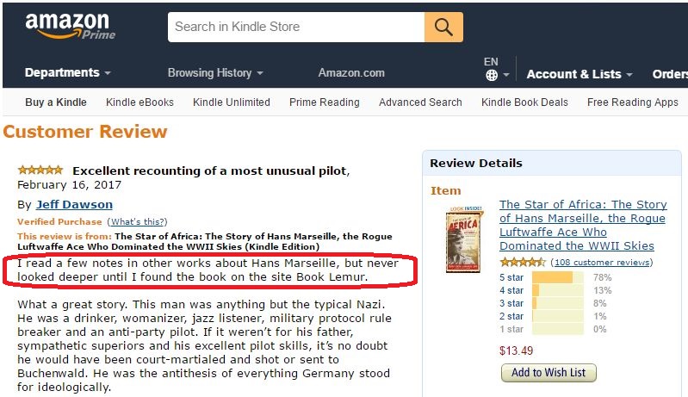Viewport: 688px width, 397px height.
Task: Open The Star of Africa book title link
Action: [x=583, y=225]
